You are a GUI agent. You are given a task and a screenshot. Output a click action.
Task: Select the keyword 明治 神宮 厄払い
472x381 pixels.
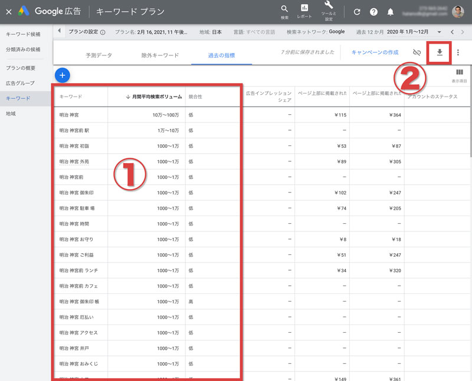point(77,317)
